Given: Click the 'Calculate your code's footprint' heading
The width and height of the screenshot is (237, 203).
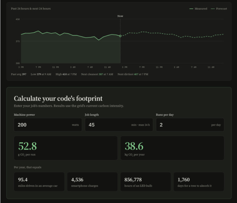Looking at the screenshot, I should pos(58,98).
